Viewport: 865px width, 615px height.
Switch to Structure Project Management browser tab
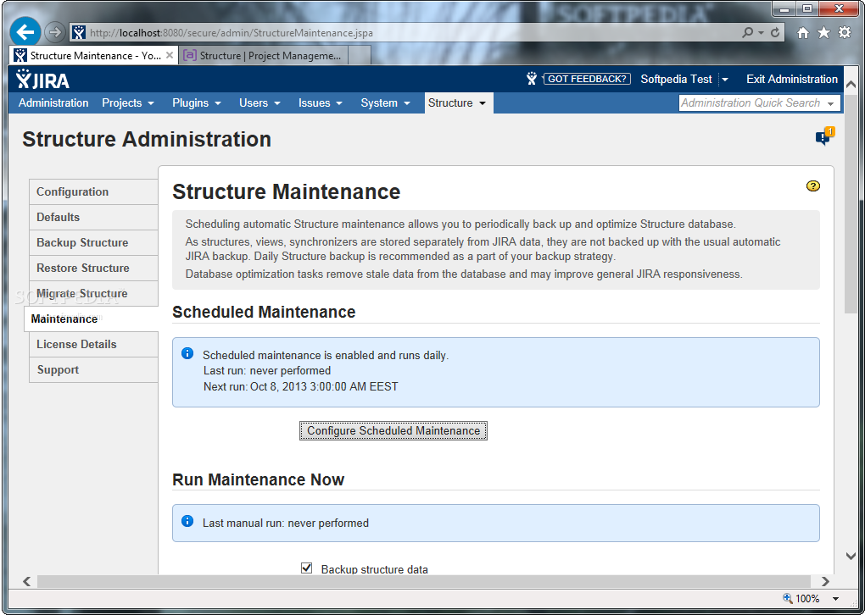[x=264, y=56]
